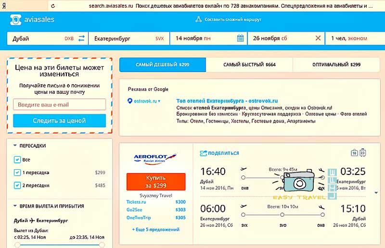385x248 pixels.
Task: Click the left departure time slider handle
Action: pos(17,245)
